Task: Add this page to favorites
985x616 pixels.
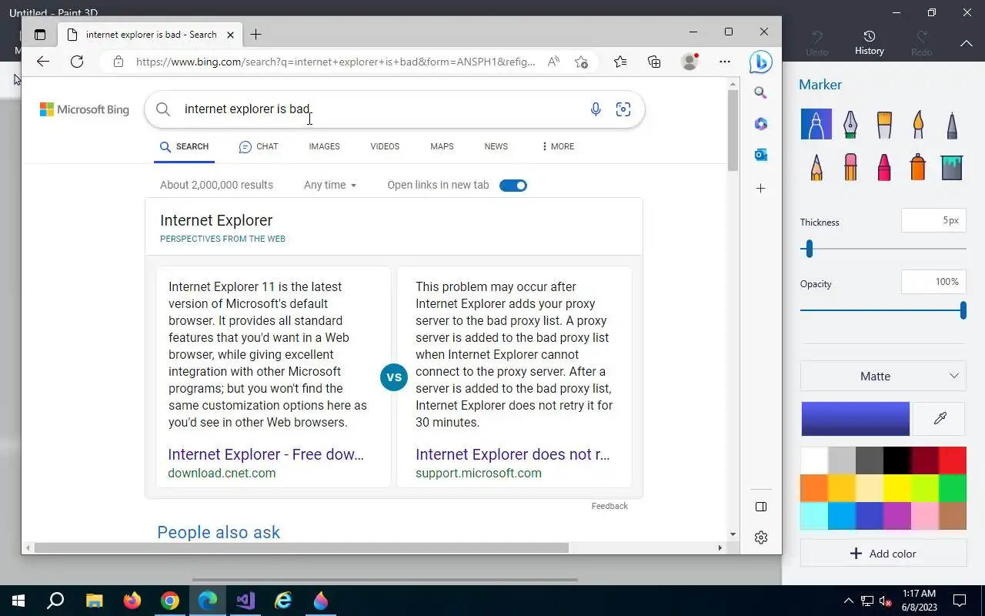Action: (x=582, y=62)
